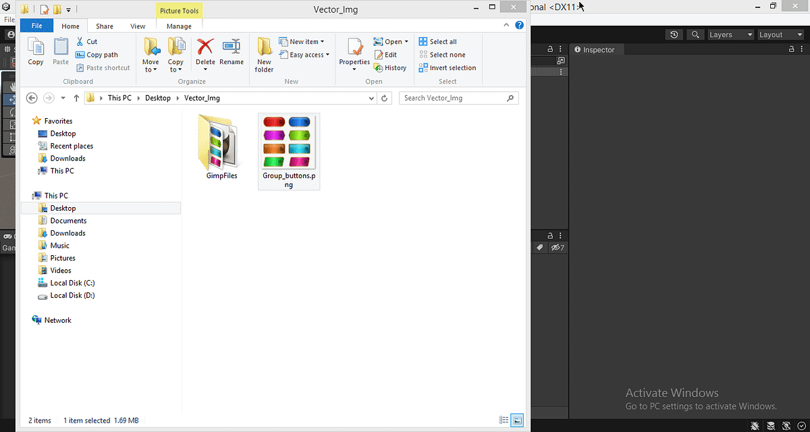Viewport: 810px width, 432px height.
Task: Switch to Details view in the status bar
Action: click(x=504, y=420)
